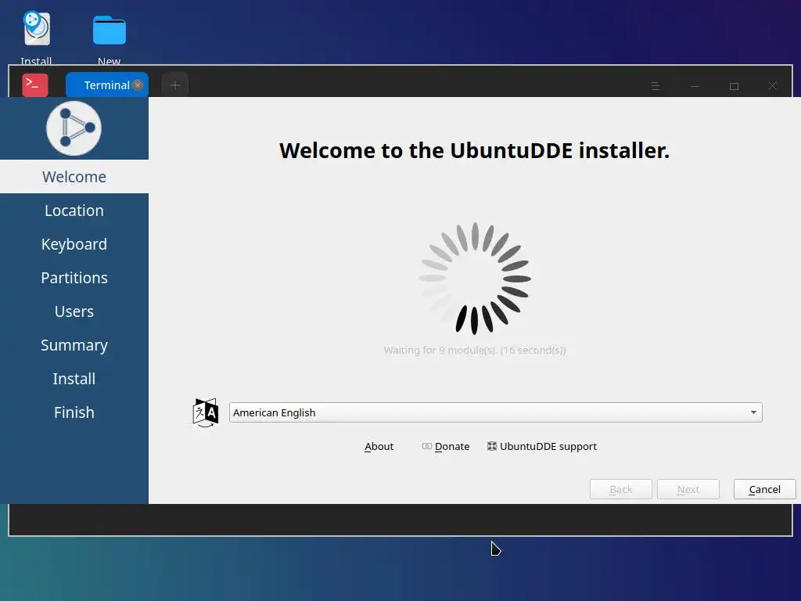
Task: Minimize the terminal window
Action: point(695,86)
